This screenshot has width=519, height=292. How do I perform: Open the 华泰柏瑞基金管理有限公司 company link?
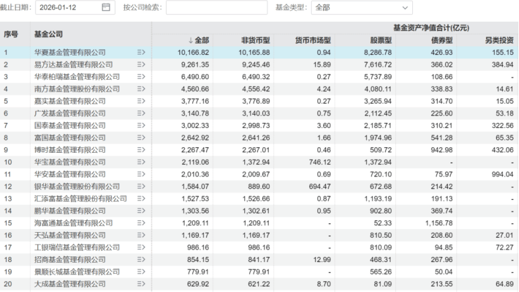click(x=77, y=76)
